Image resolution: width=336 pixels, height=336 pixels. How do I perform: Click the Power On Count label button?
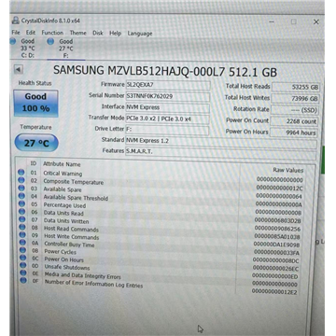click(247, 120)
